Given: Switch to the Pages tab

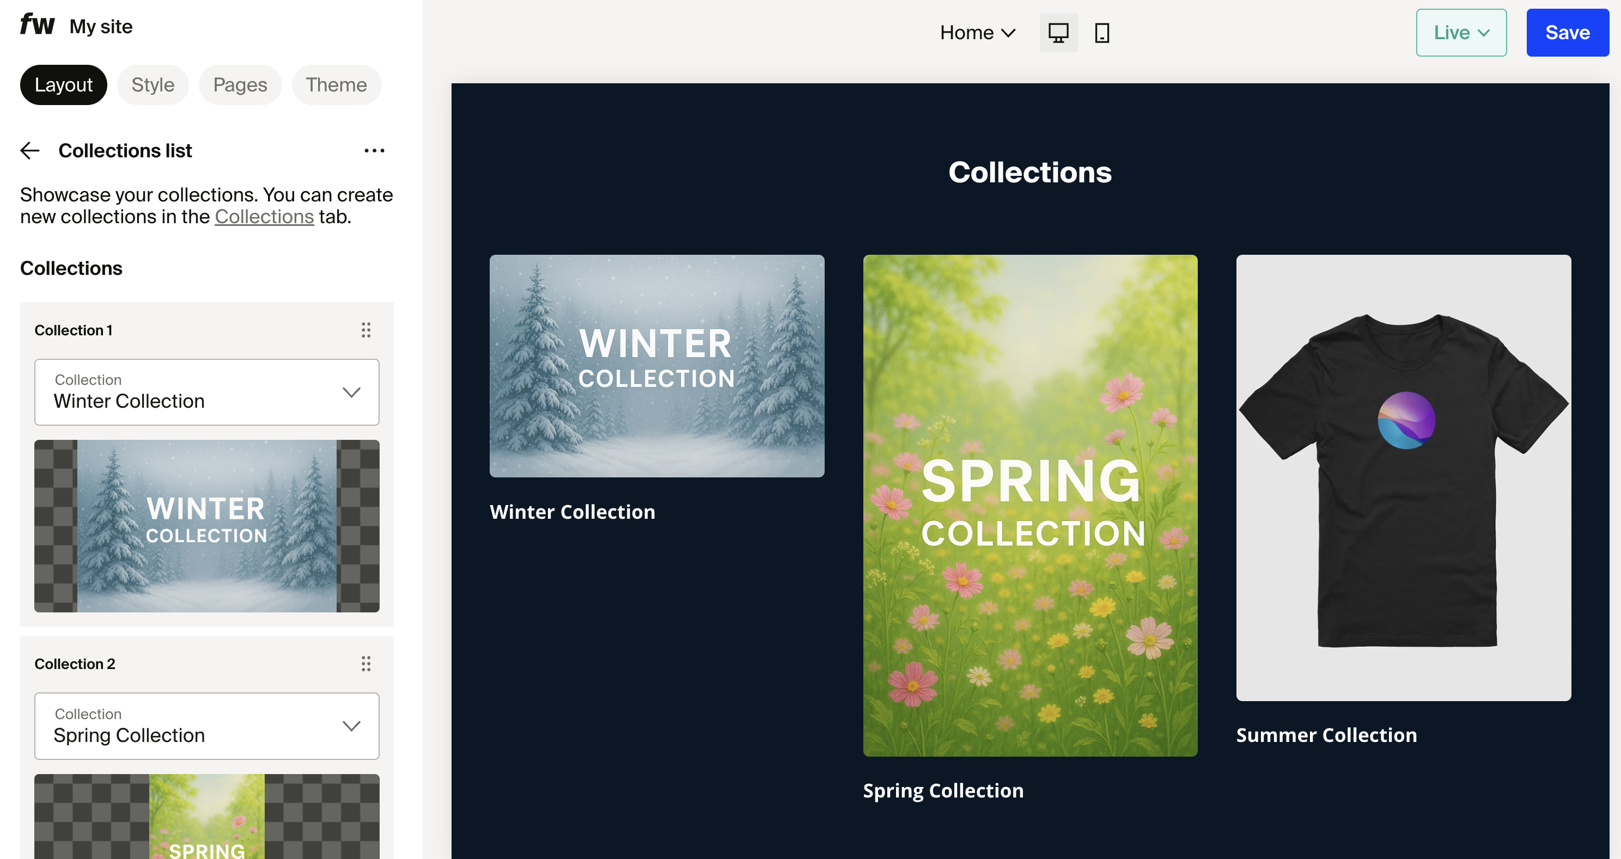Looking at the screenshot, I should pos(240,85).
